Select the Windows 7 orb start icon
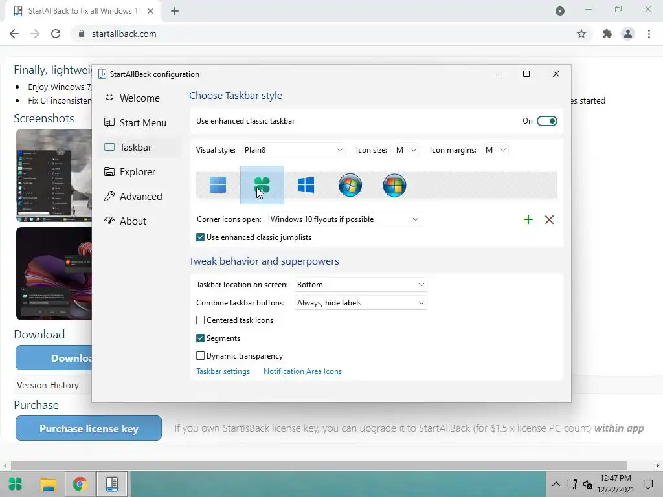Viewport: 663px width, 497px height. click(x=350, y=185)
